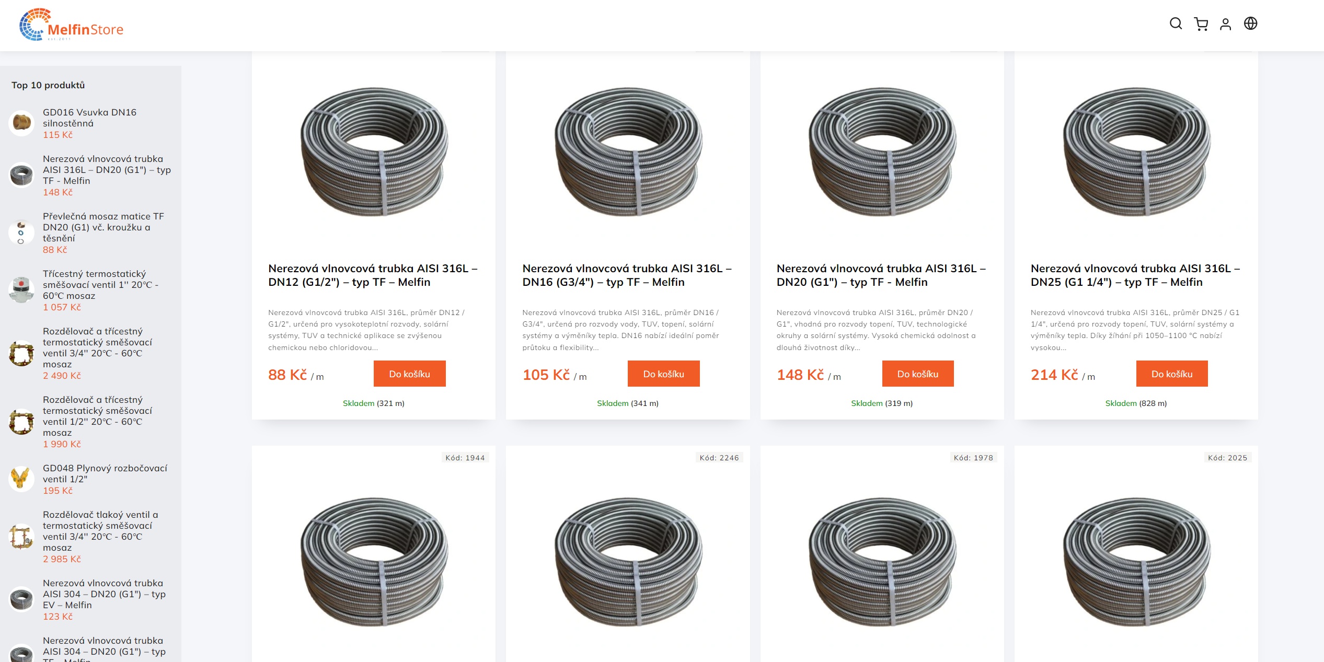Click GD016 Vsuvka DN16 thumbnail icon

21,123
